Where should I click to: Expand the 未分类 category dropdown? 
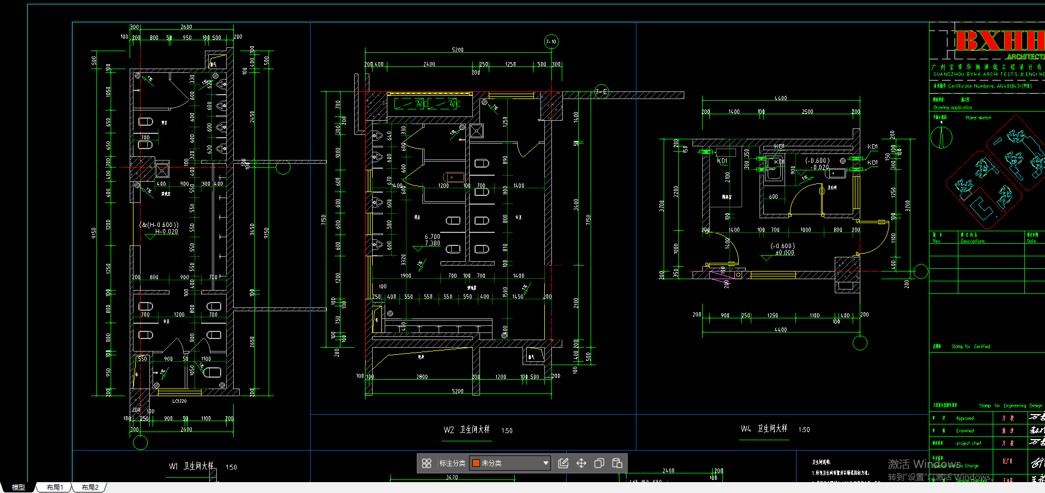(545, 463)
